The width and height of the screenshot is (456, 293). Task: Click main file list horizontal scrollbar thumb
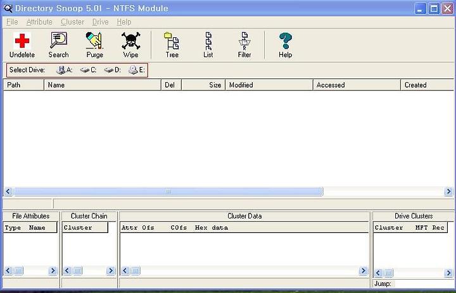(x=168, y=191)
